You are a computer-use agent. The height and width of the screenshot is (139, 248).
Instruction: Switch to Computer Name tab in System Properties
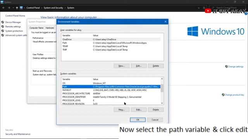pos(36,28)
